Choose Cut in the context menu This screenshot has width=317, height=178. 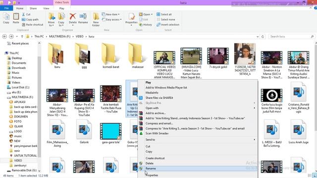point(148,146)
